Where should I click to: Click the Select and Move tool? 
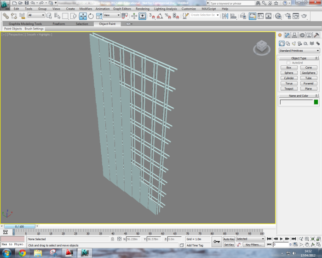83,16
